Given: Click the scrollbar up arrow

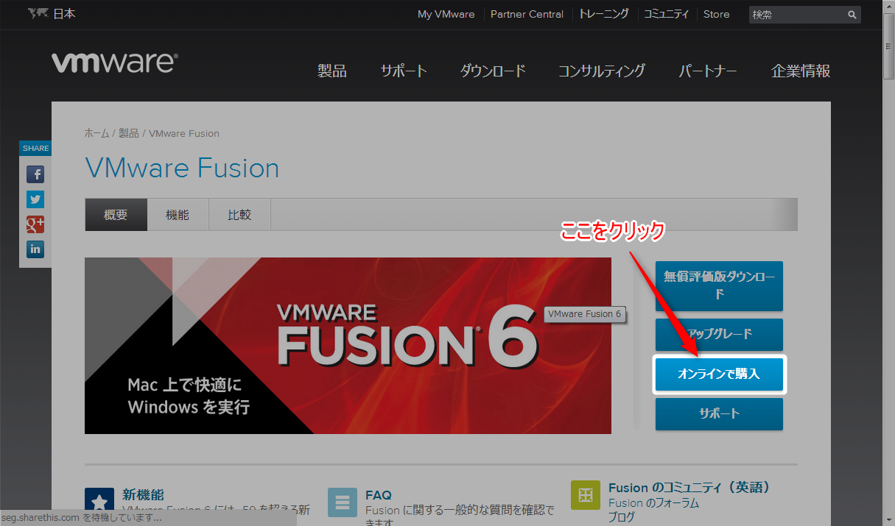Looking at the screenshot, I should tap(888, 6).
